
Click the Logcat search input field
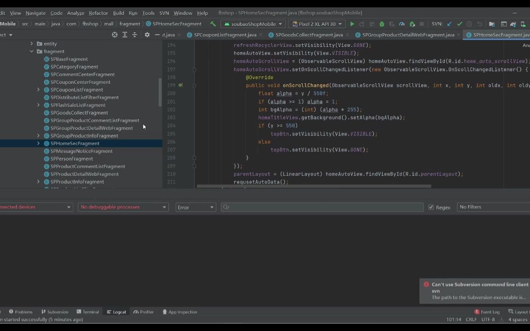click(322, 207)
